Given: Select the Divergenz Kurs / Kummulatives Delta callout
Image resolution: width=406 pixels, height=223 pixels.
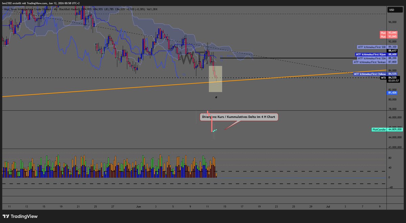Looking at the screenshot, I should point(240,117).
